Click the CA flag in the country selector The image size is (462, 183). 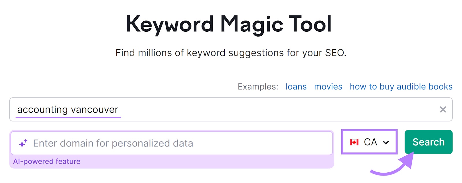pyautogui.click(x=354, y=142)
